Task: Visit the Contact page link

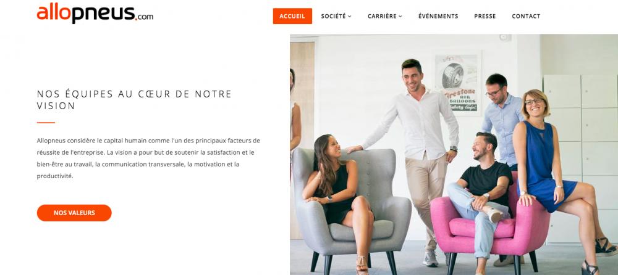Action: [x=526, y=16]
